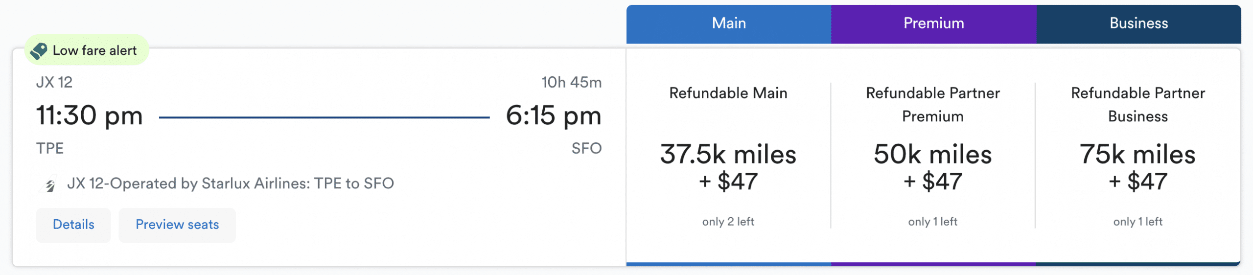Select the TPE origin airport code
Image resolution: width=1253 pixels, height=275 pixels.
(x=50, y=148)
